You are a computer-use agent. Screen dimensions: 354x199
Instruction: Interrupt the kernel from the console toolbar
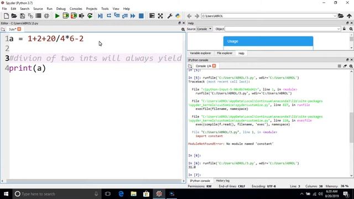[x=339, y=66]
